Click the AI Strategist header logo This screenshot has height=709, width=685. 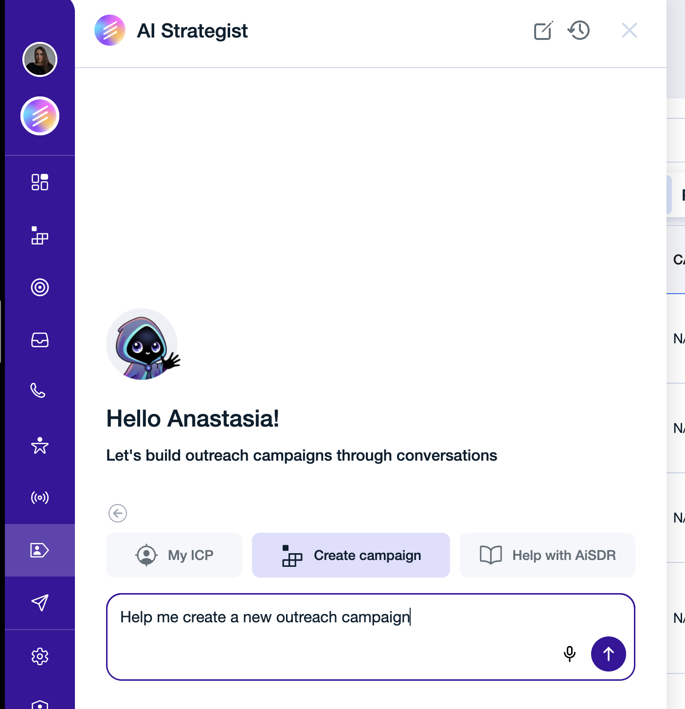pyautogui.click(x=110, y=30)
